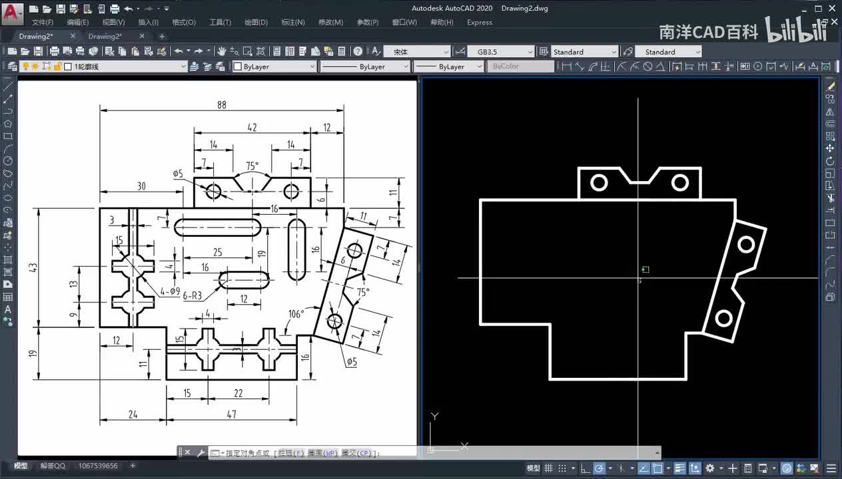This screenshot has width=842, height=479.
Task: Click the Angular dimension tool icon
Action: tap(659, 67)
